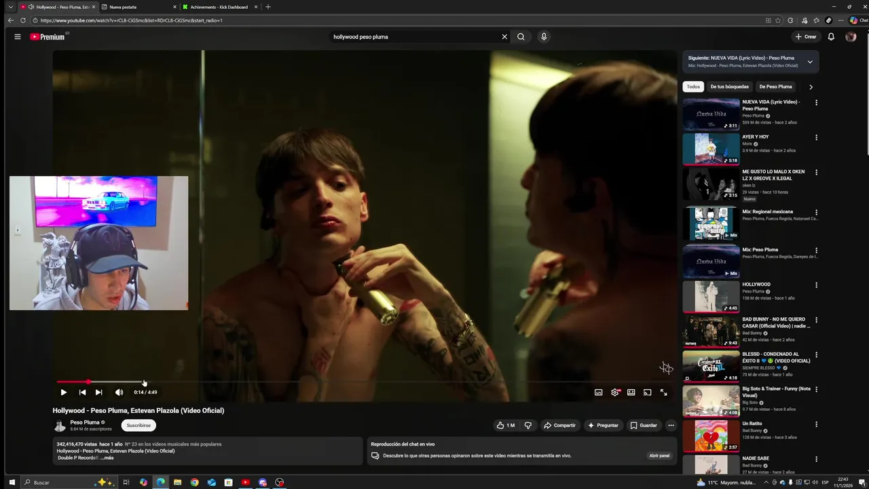869x489 pixels.
Task: Open options for Big Soto & Trainer Funny
Action: (816, 390)
